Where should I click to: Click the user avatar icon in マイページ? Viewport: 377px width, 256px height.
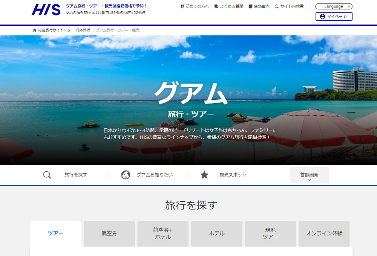pos(323,17)
